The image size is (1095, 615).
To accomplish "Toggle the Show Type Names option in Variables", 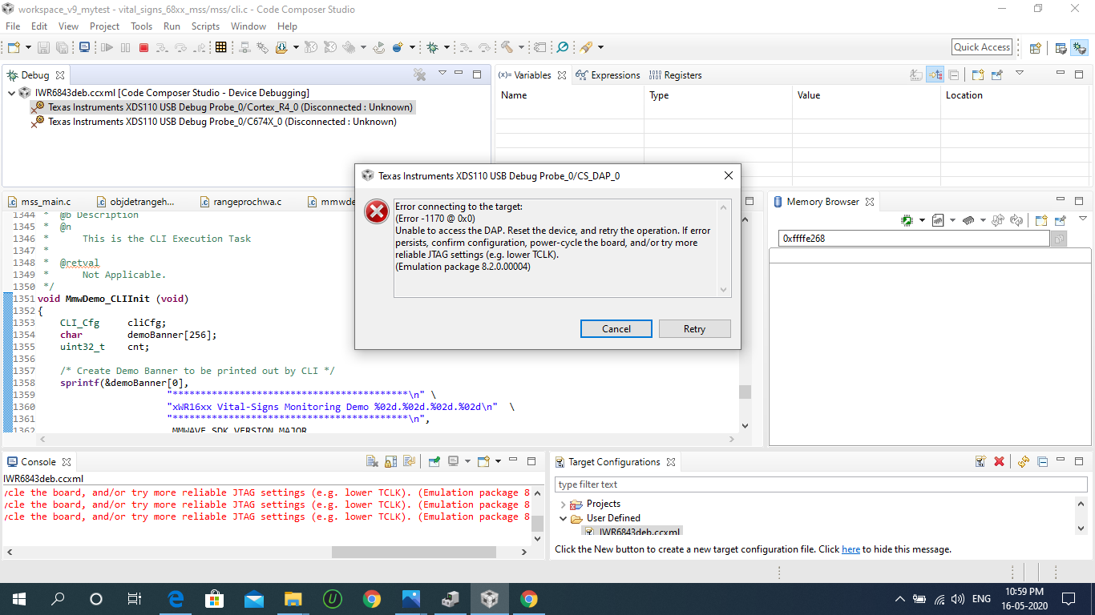I will [x=916, y=74].
